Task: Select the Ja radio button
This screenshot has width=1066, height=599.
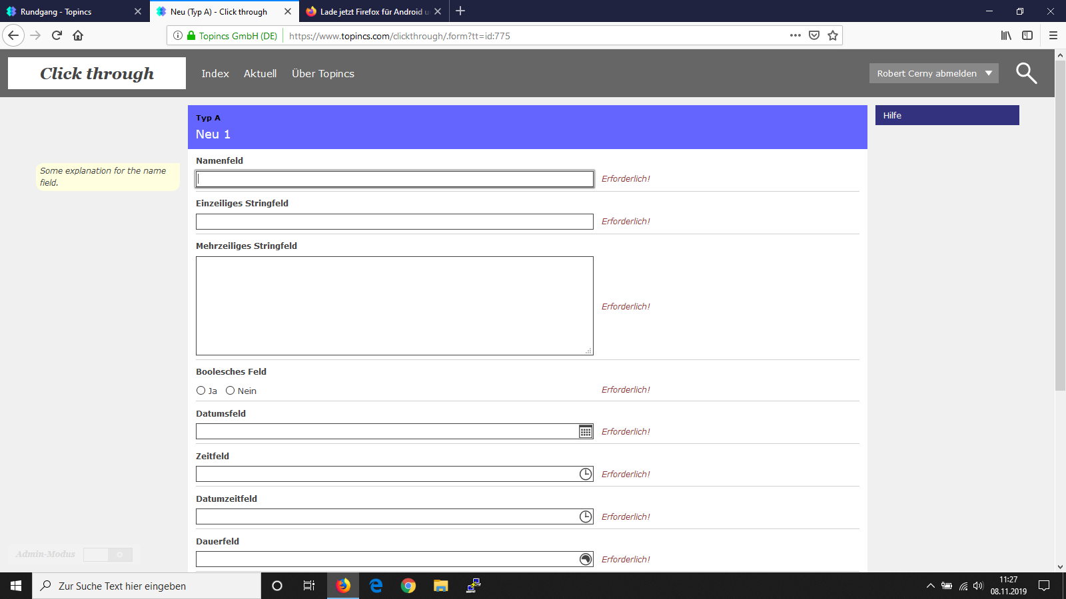Action: 201,391
